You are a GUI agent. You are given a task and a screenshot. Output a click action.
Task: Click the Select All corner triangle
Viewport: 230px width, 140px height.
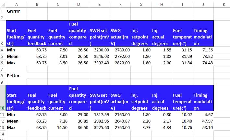[x=3, y=5]
